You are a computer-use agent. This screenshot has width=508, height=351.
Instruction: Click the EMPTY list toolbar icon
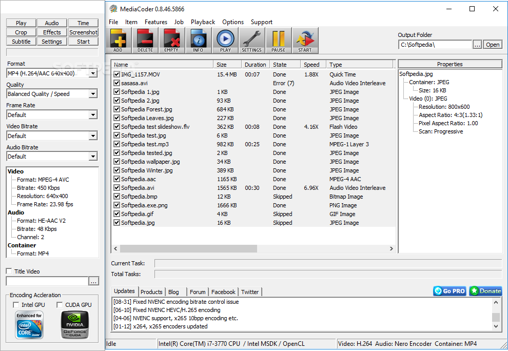[172, 41]
